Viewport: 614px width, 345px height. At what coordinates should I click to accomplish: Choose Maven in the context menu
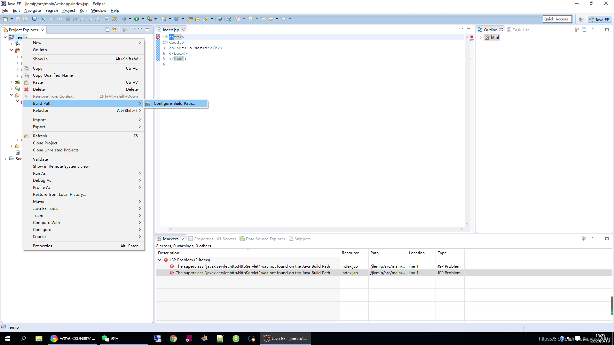[x=39, y=202]
